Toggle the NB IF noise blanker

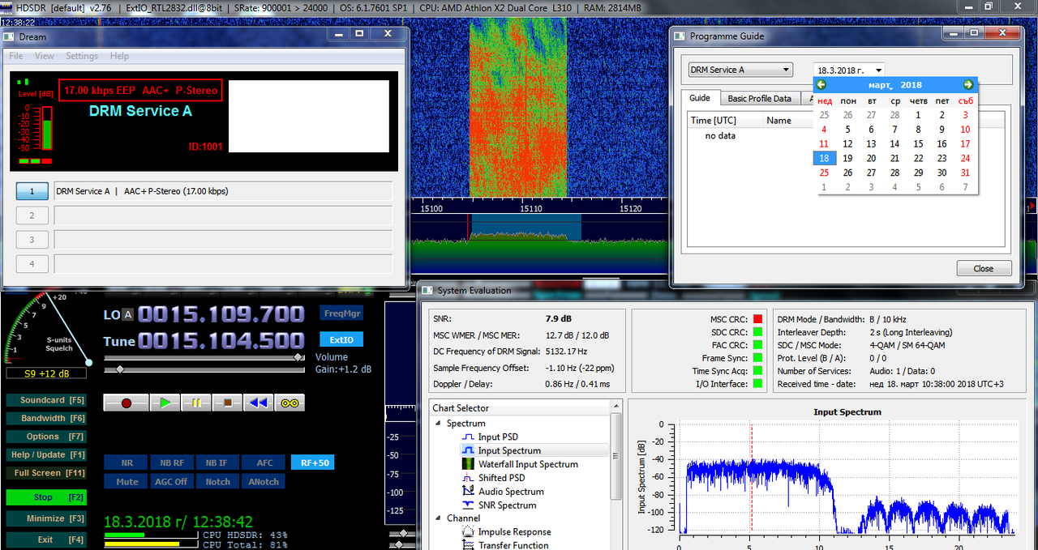coord(217,463)
